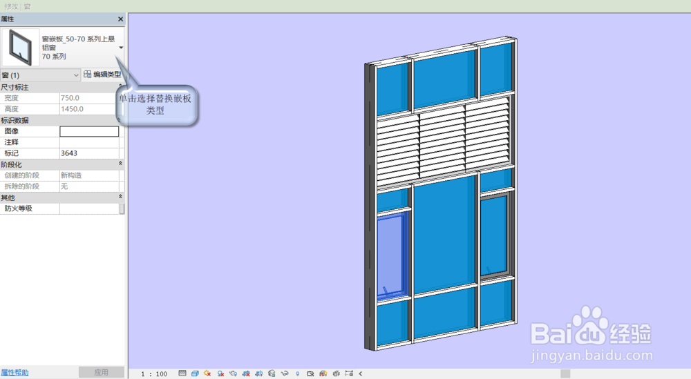Collapse the 其他 section

point(120,197)
